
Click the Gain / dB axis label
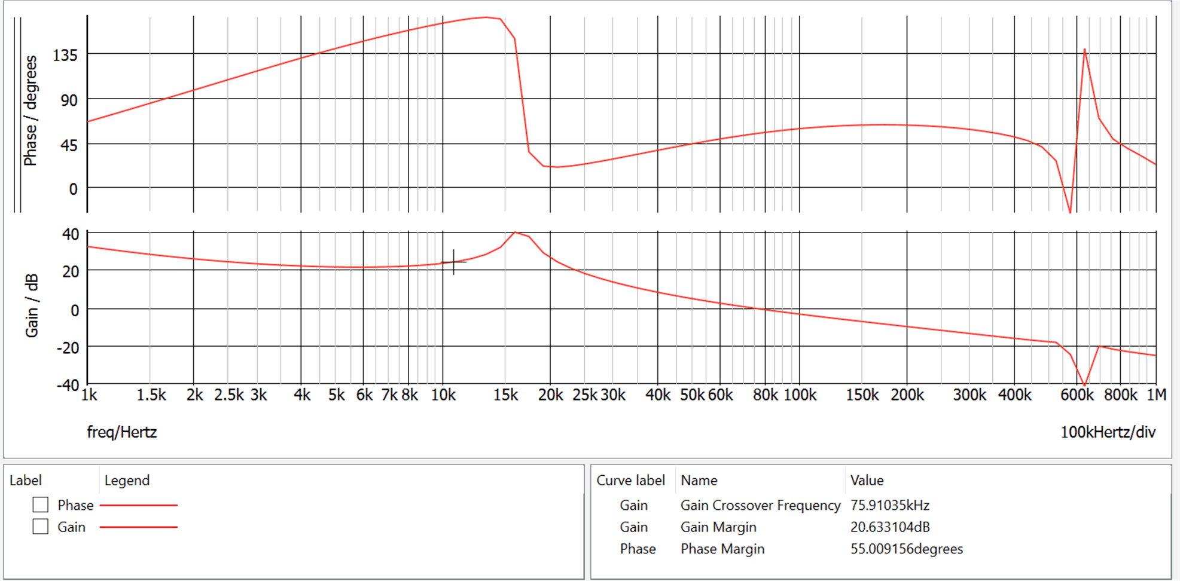(x=32, y=305)
